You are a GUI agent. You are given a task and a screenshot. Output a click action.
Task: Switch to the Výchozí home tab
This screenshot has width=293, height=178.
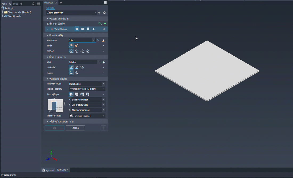[48, 170]
